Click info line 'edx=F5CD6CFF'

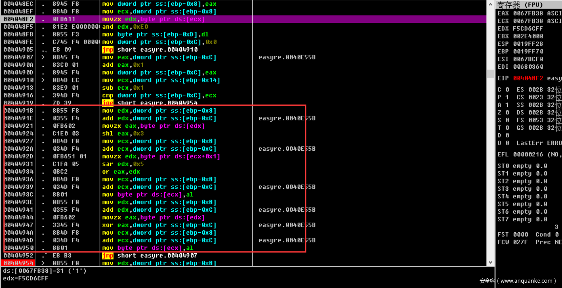click(26, 278)
